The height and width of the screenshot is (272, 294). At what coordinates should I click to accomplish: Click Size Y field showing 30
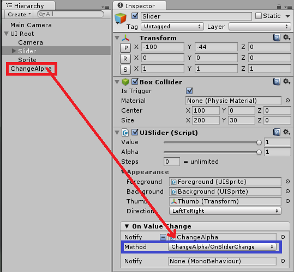point(242,120)
